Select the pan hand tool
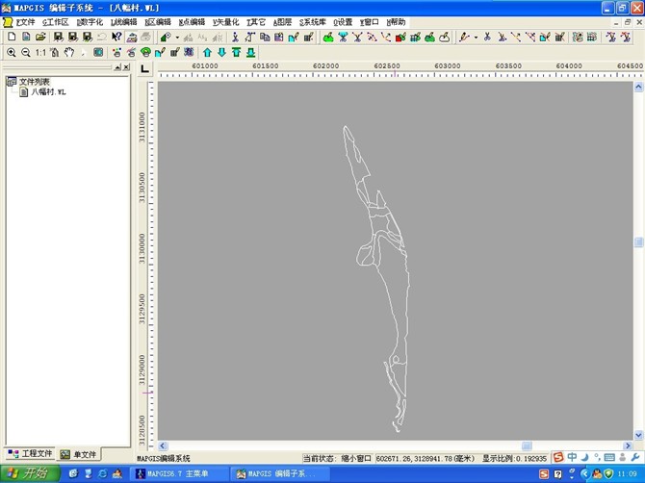Image resolution: width=645 pixels, height=483 pixels. pyautogui.click(x=69, y=52)
